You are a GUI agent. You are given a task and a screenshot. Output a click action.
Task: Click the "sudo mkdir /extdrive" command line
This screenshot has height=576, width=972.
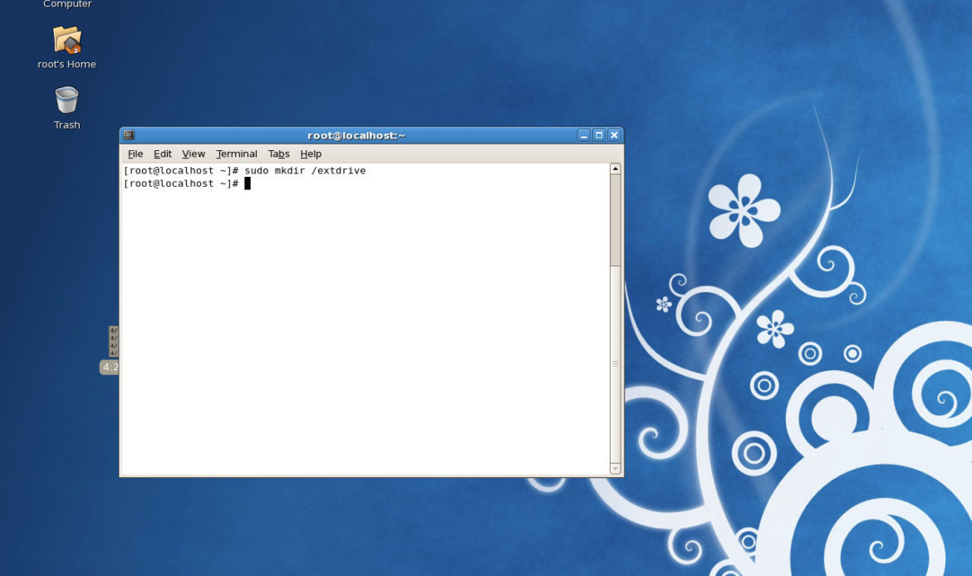(x=304, y=171)
